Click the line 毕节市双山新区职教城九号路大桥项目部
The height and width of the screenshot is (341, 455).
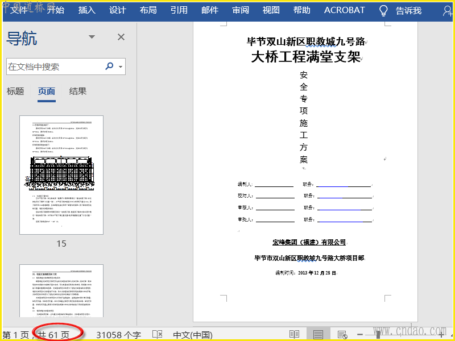click(309, 258)
